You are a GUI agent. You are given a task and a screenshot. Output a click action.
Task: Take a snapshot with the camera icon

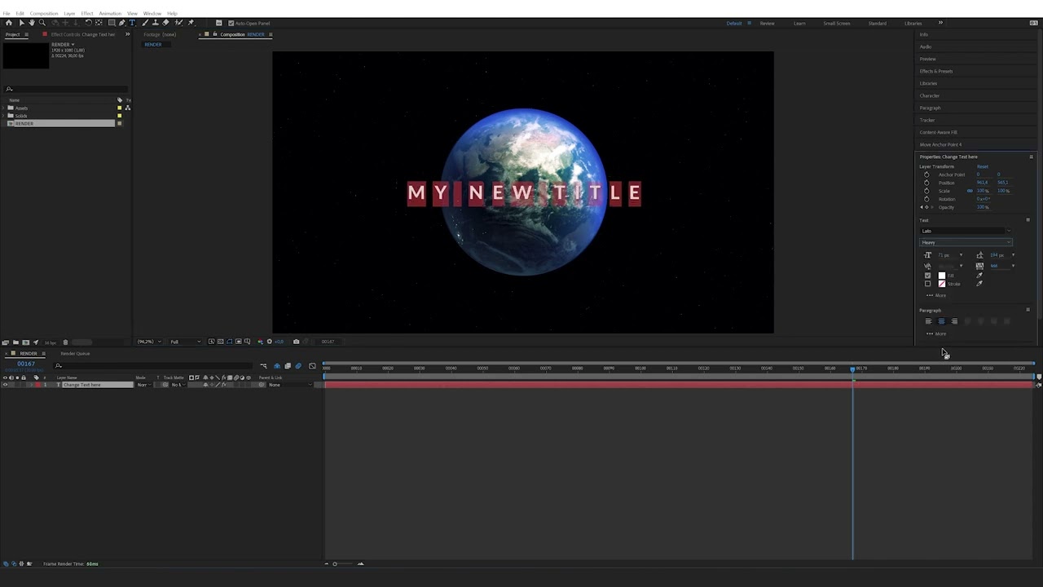pyautogui.click(x=296, y=342)
